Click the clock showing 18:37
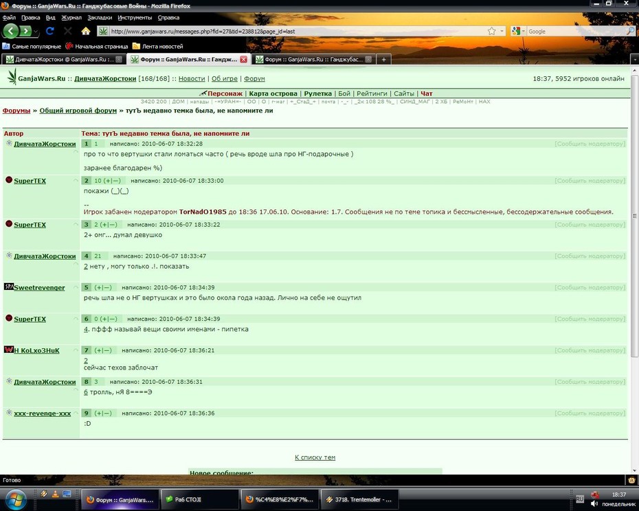Image resolution: width=639 pixels, height=511 pixels. click(x=618, y=495)
